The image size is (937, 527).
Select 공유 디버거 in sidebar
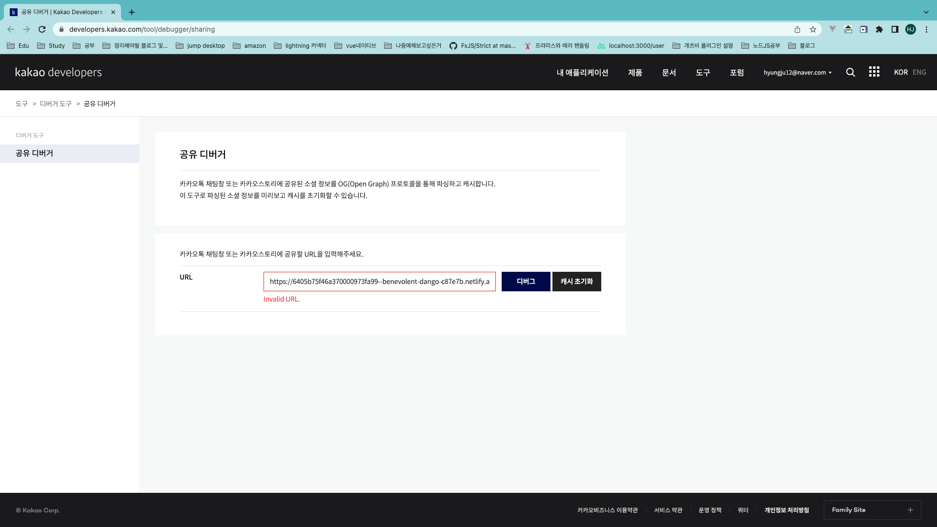point(69,153)
